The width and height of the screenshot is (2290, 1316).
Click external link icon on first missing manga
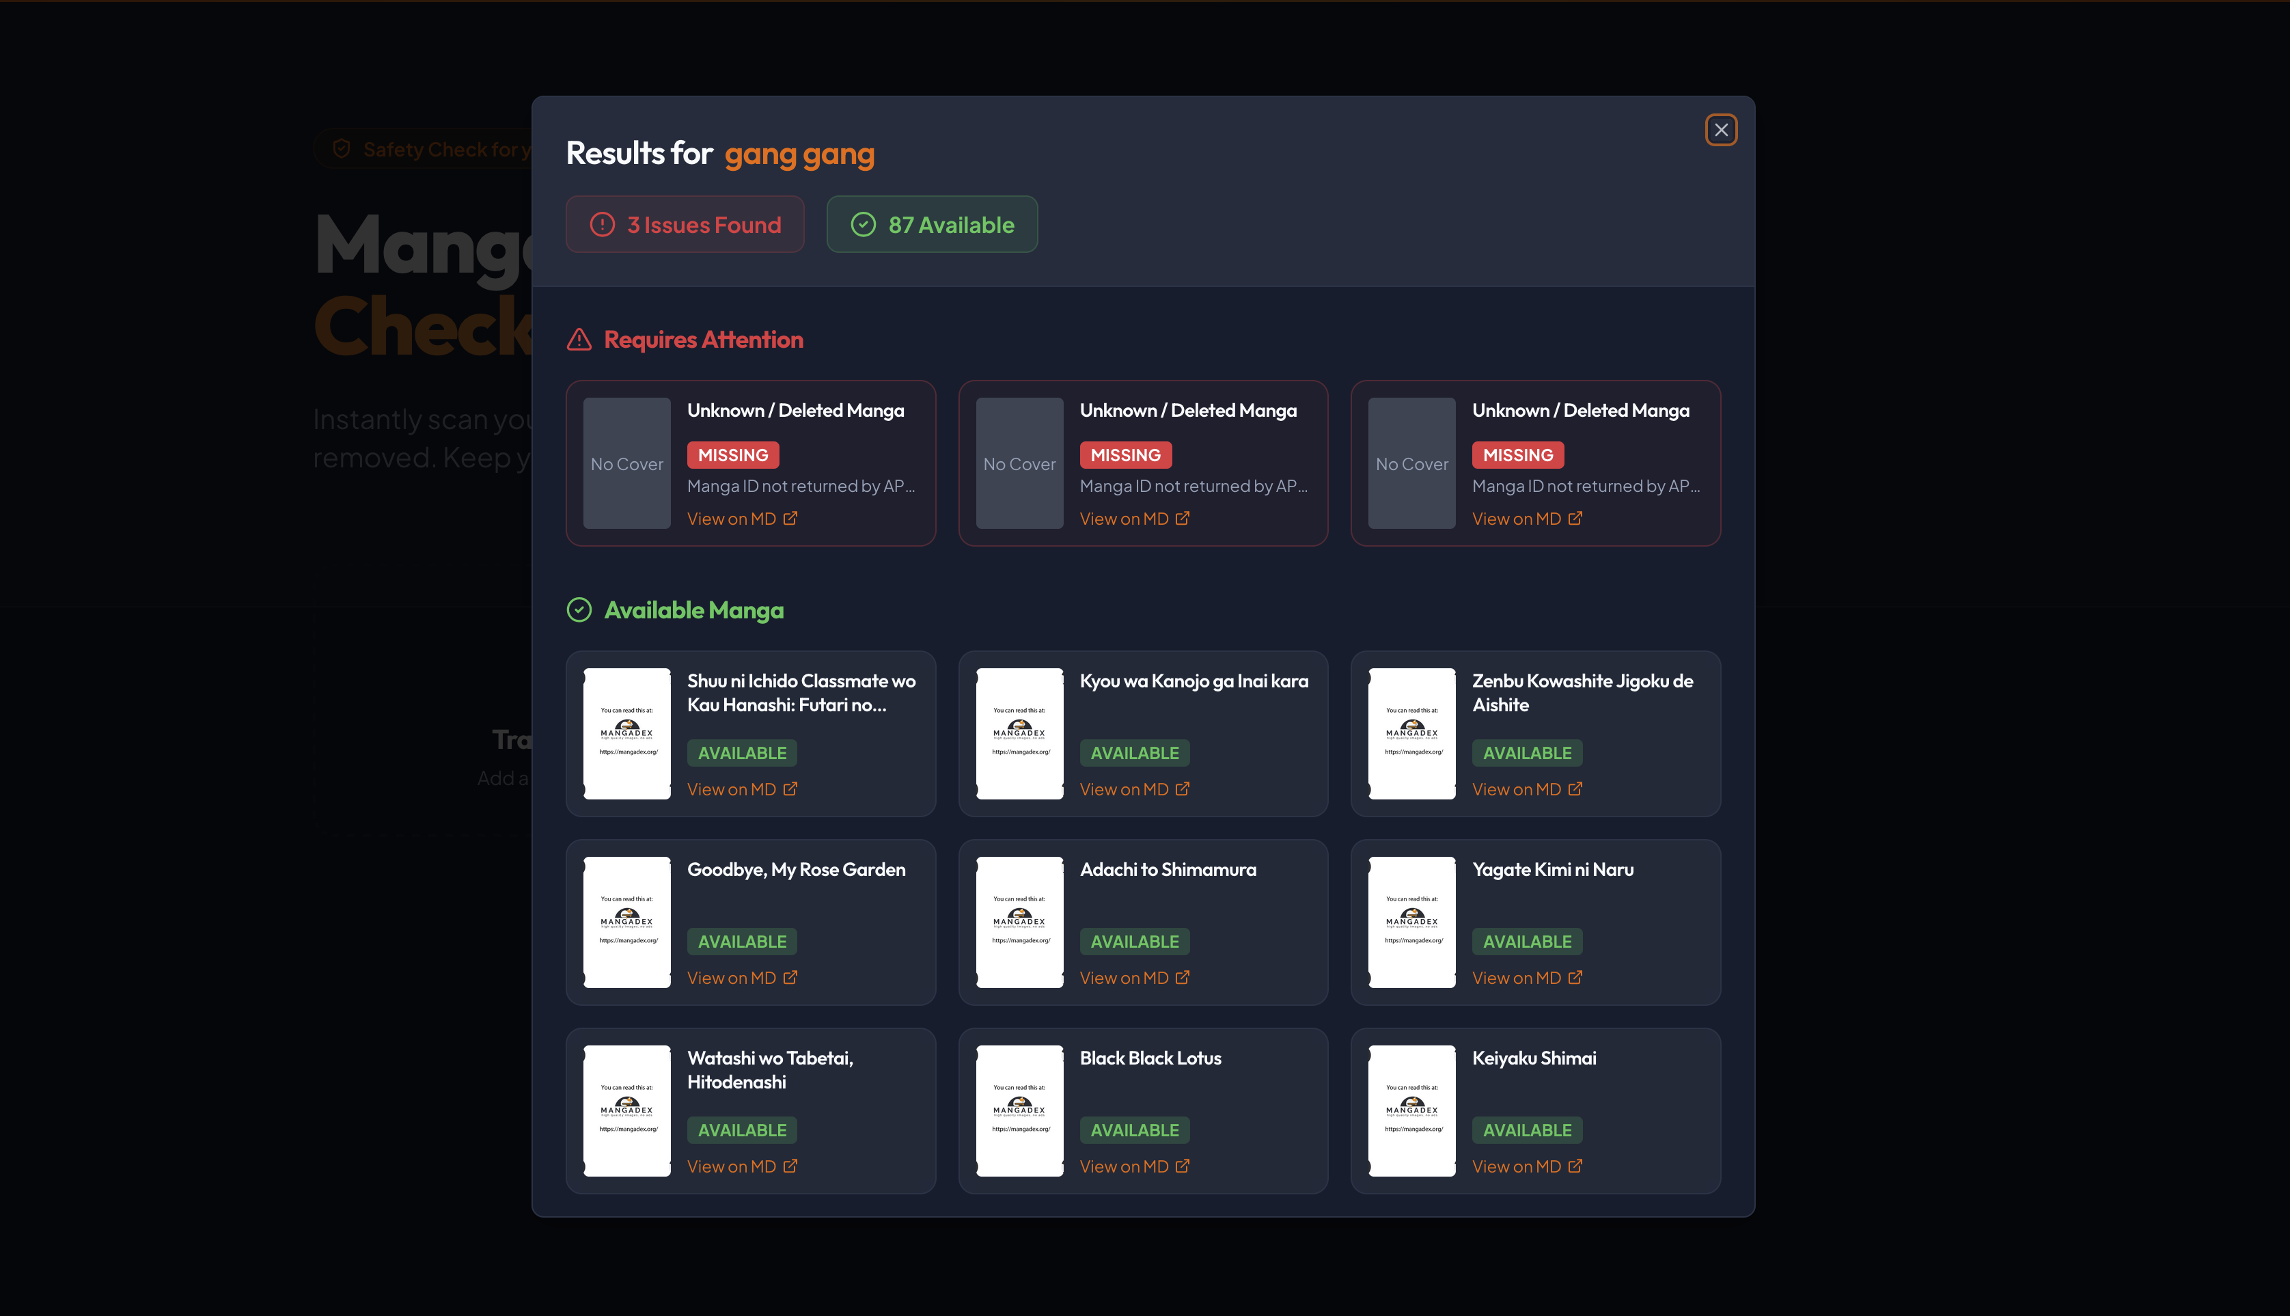coord(790,518)
